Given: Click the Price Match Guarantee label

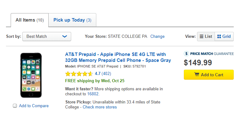Looking at the screenshot, I should pyautogui.click(x=212, y=54).
